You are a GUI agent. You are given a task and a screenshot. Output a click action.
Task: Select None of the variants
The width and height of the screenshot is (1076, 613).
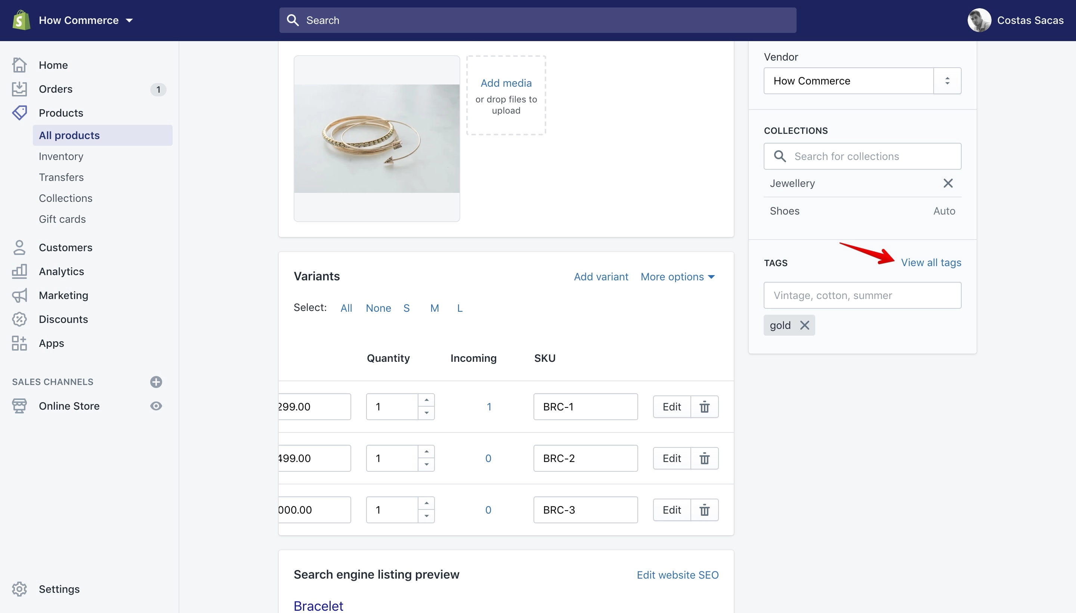point(378,308)
